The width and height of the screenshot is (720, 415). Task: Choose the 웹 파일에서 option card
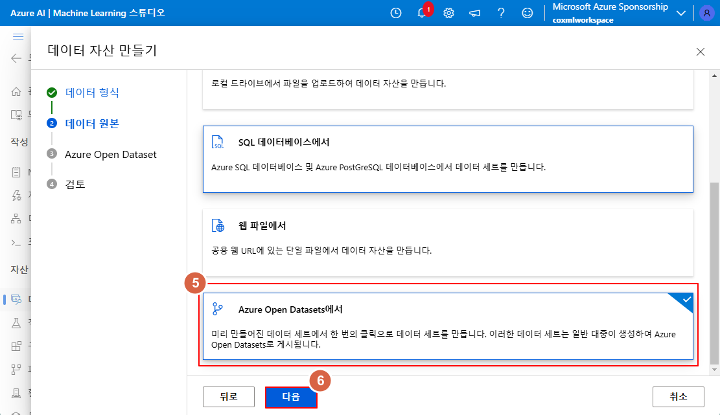tap(448, 243)
